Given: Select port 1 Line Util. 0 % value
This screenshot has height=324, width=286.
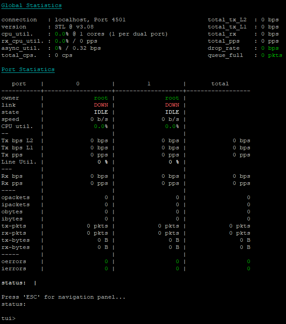Looking at the screenshot, I should [174, 162].
